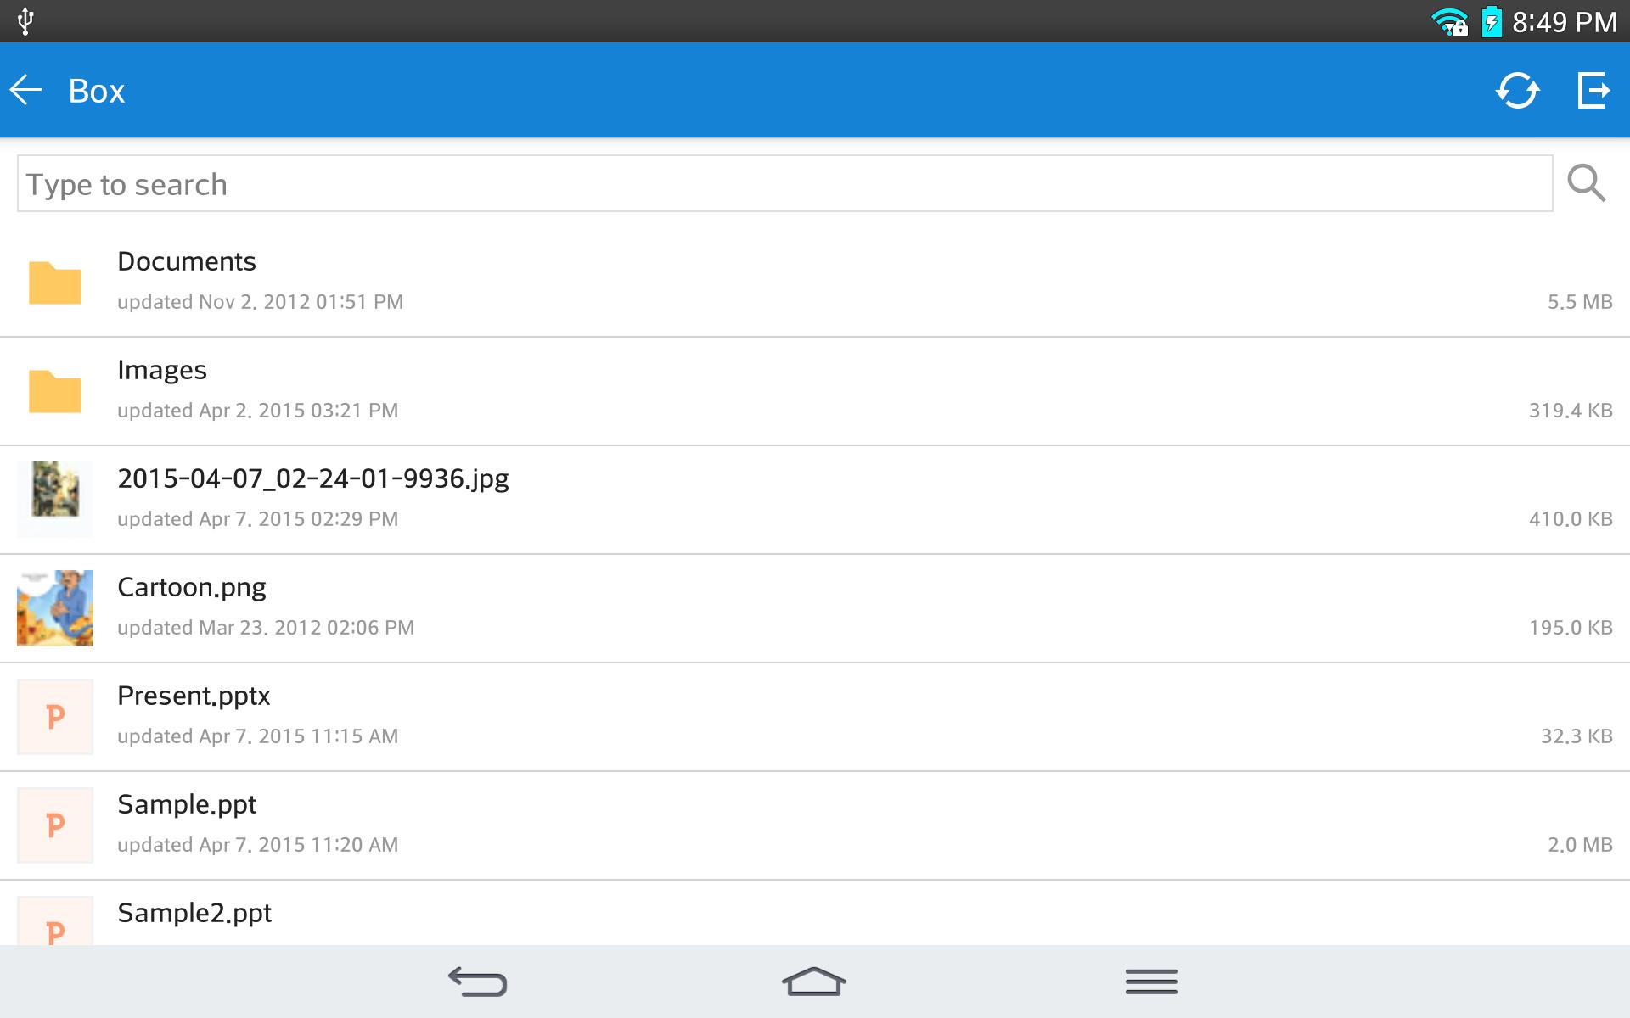Open the Cartoon.png thumbnail
Screen dimensions: 1630x1018
pyautogui.click(x=55, y=607)
